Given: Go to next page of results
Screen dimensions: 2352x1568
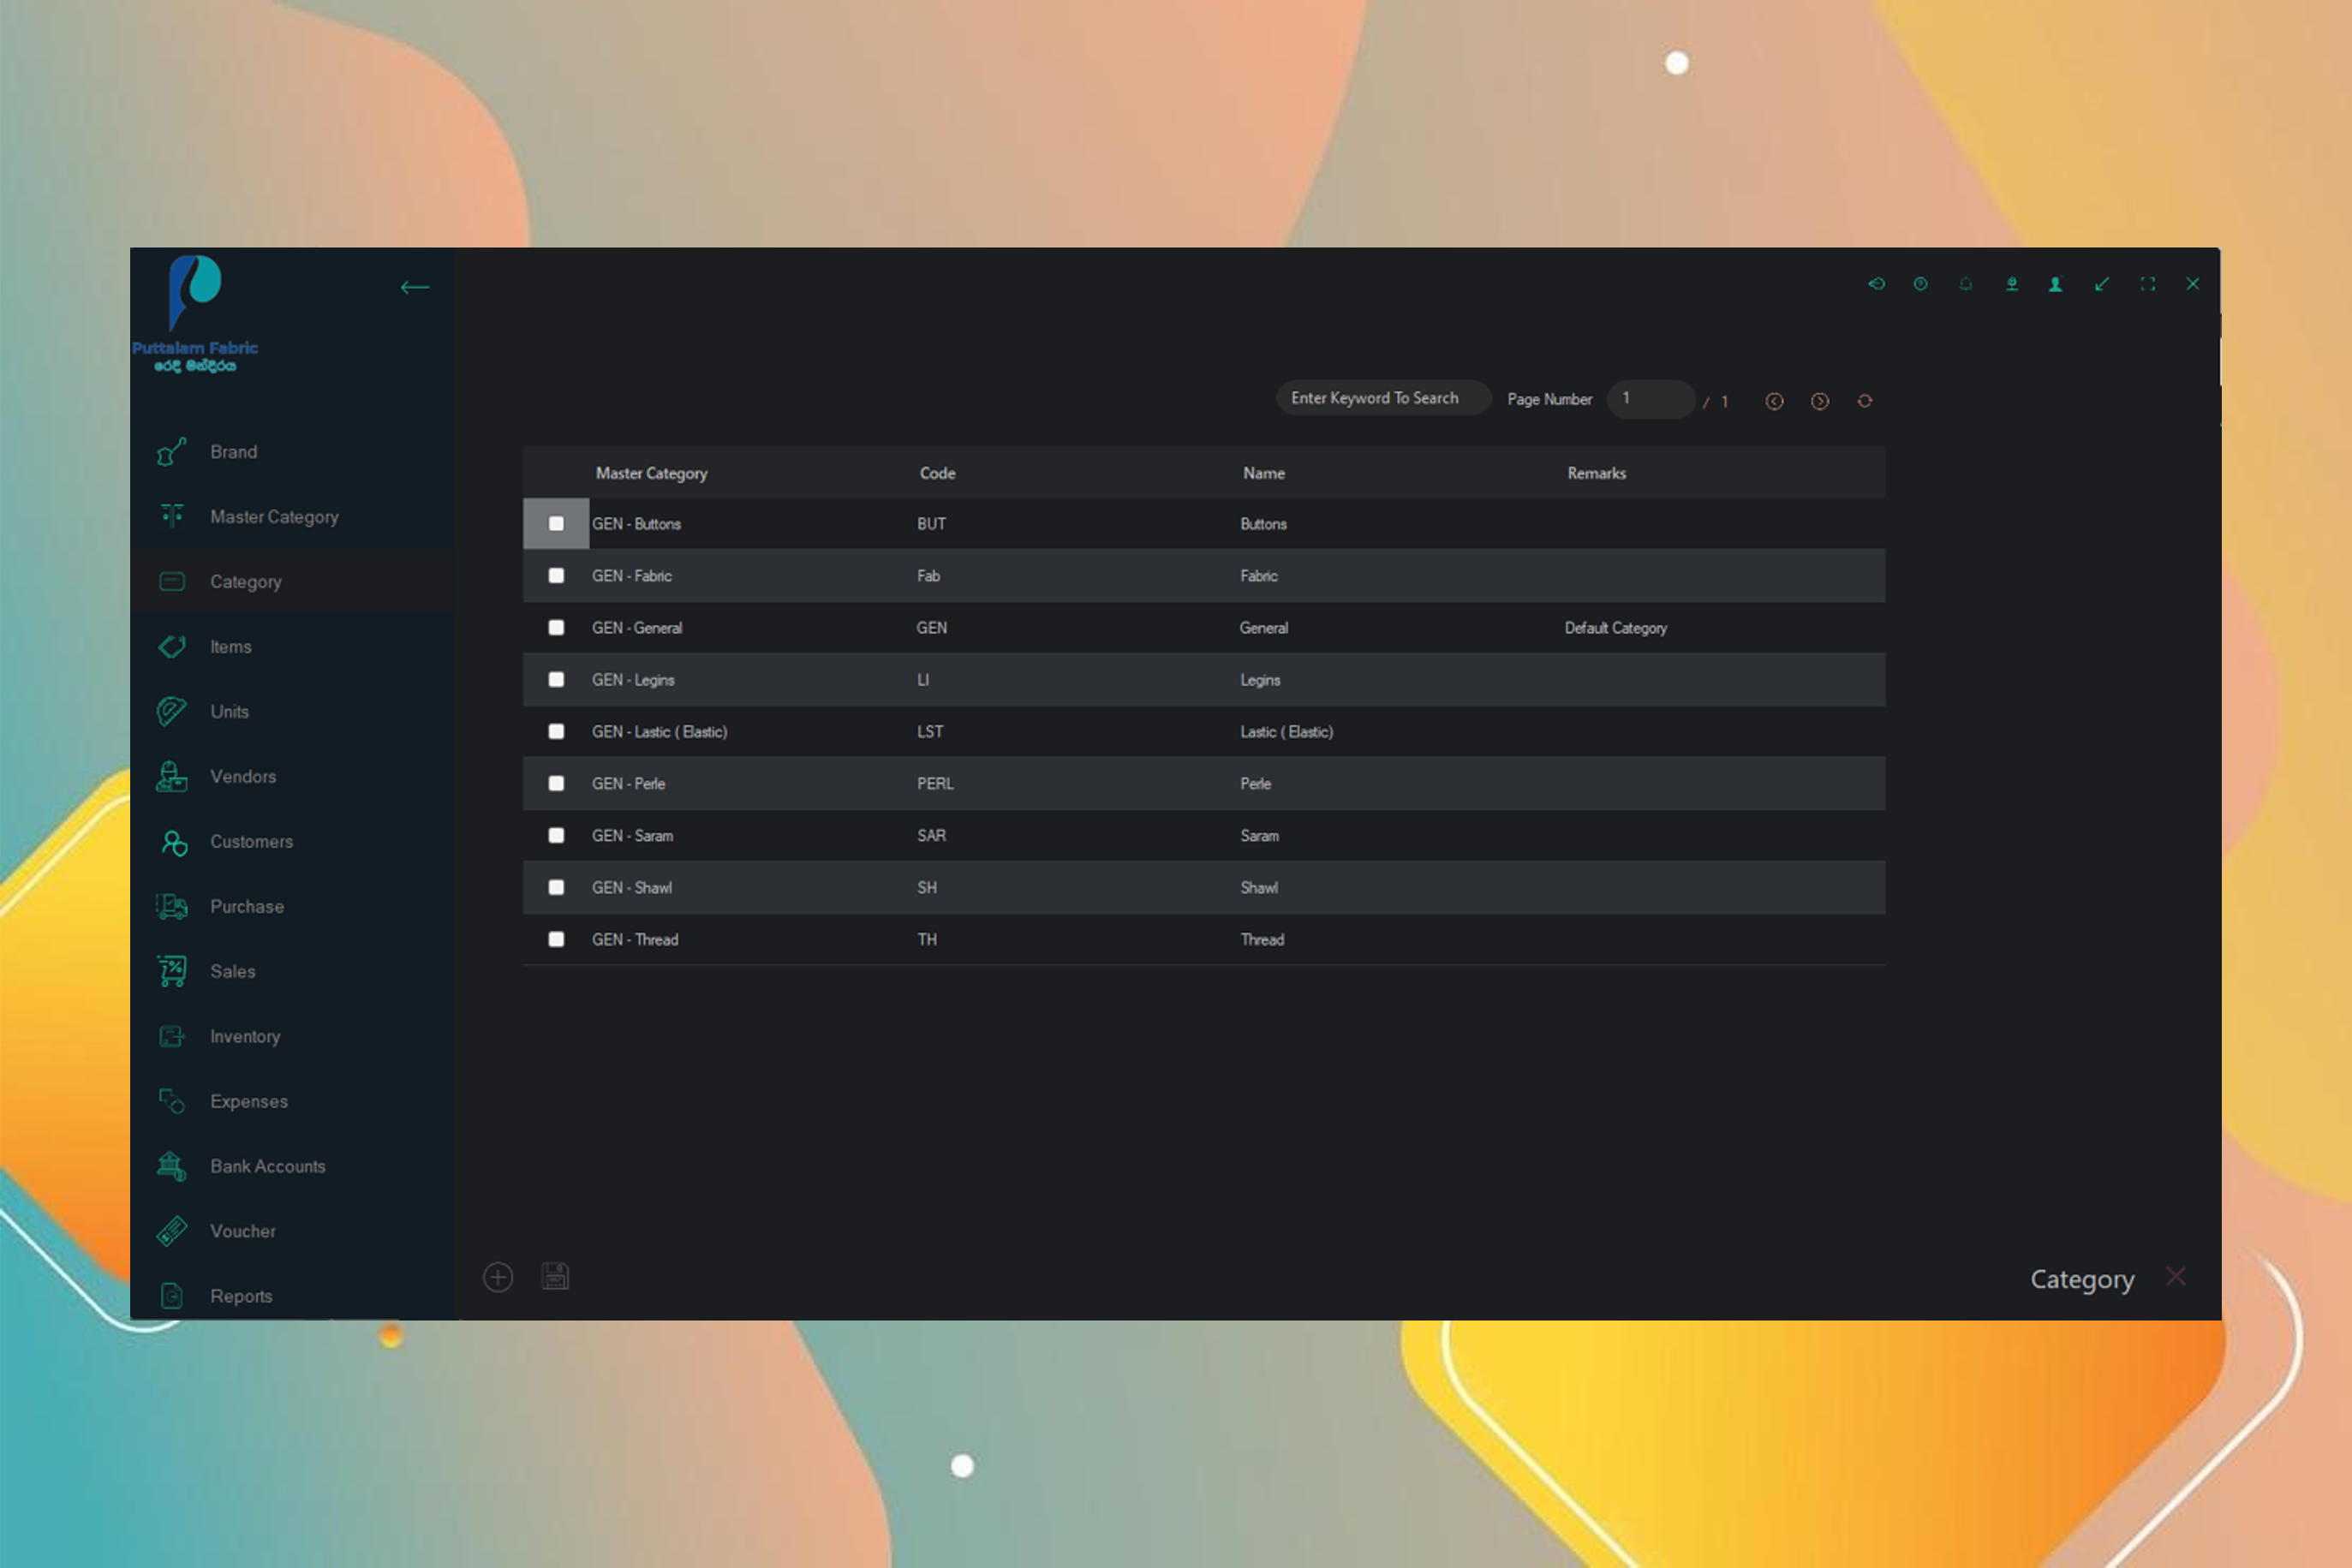Looking at the screenshot, I should coord(1820,401).
